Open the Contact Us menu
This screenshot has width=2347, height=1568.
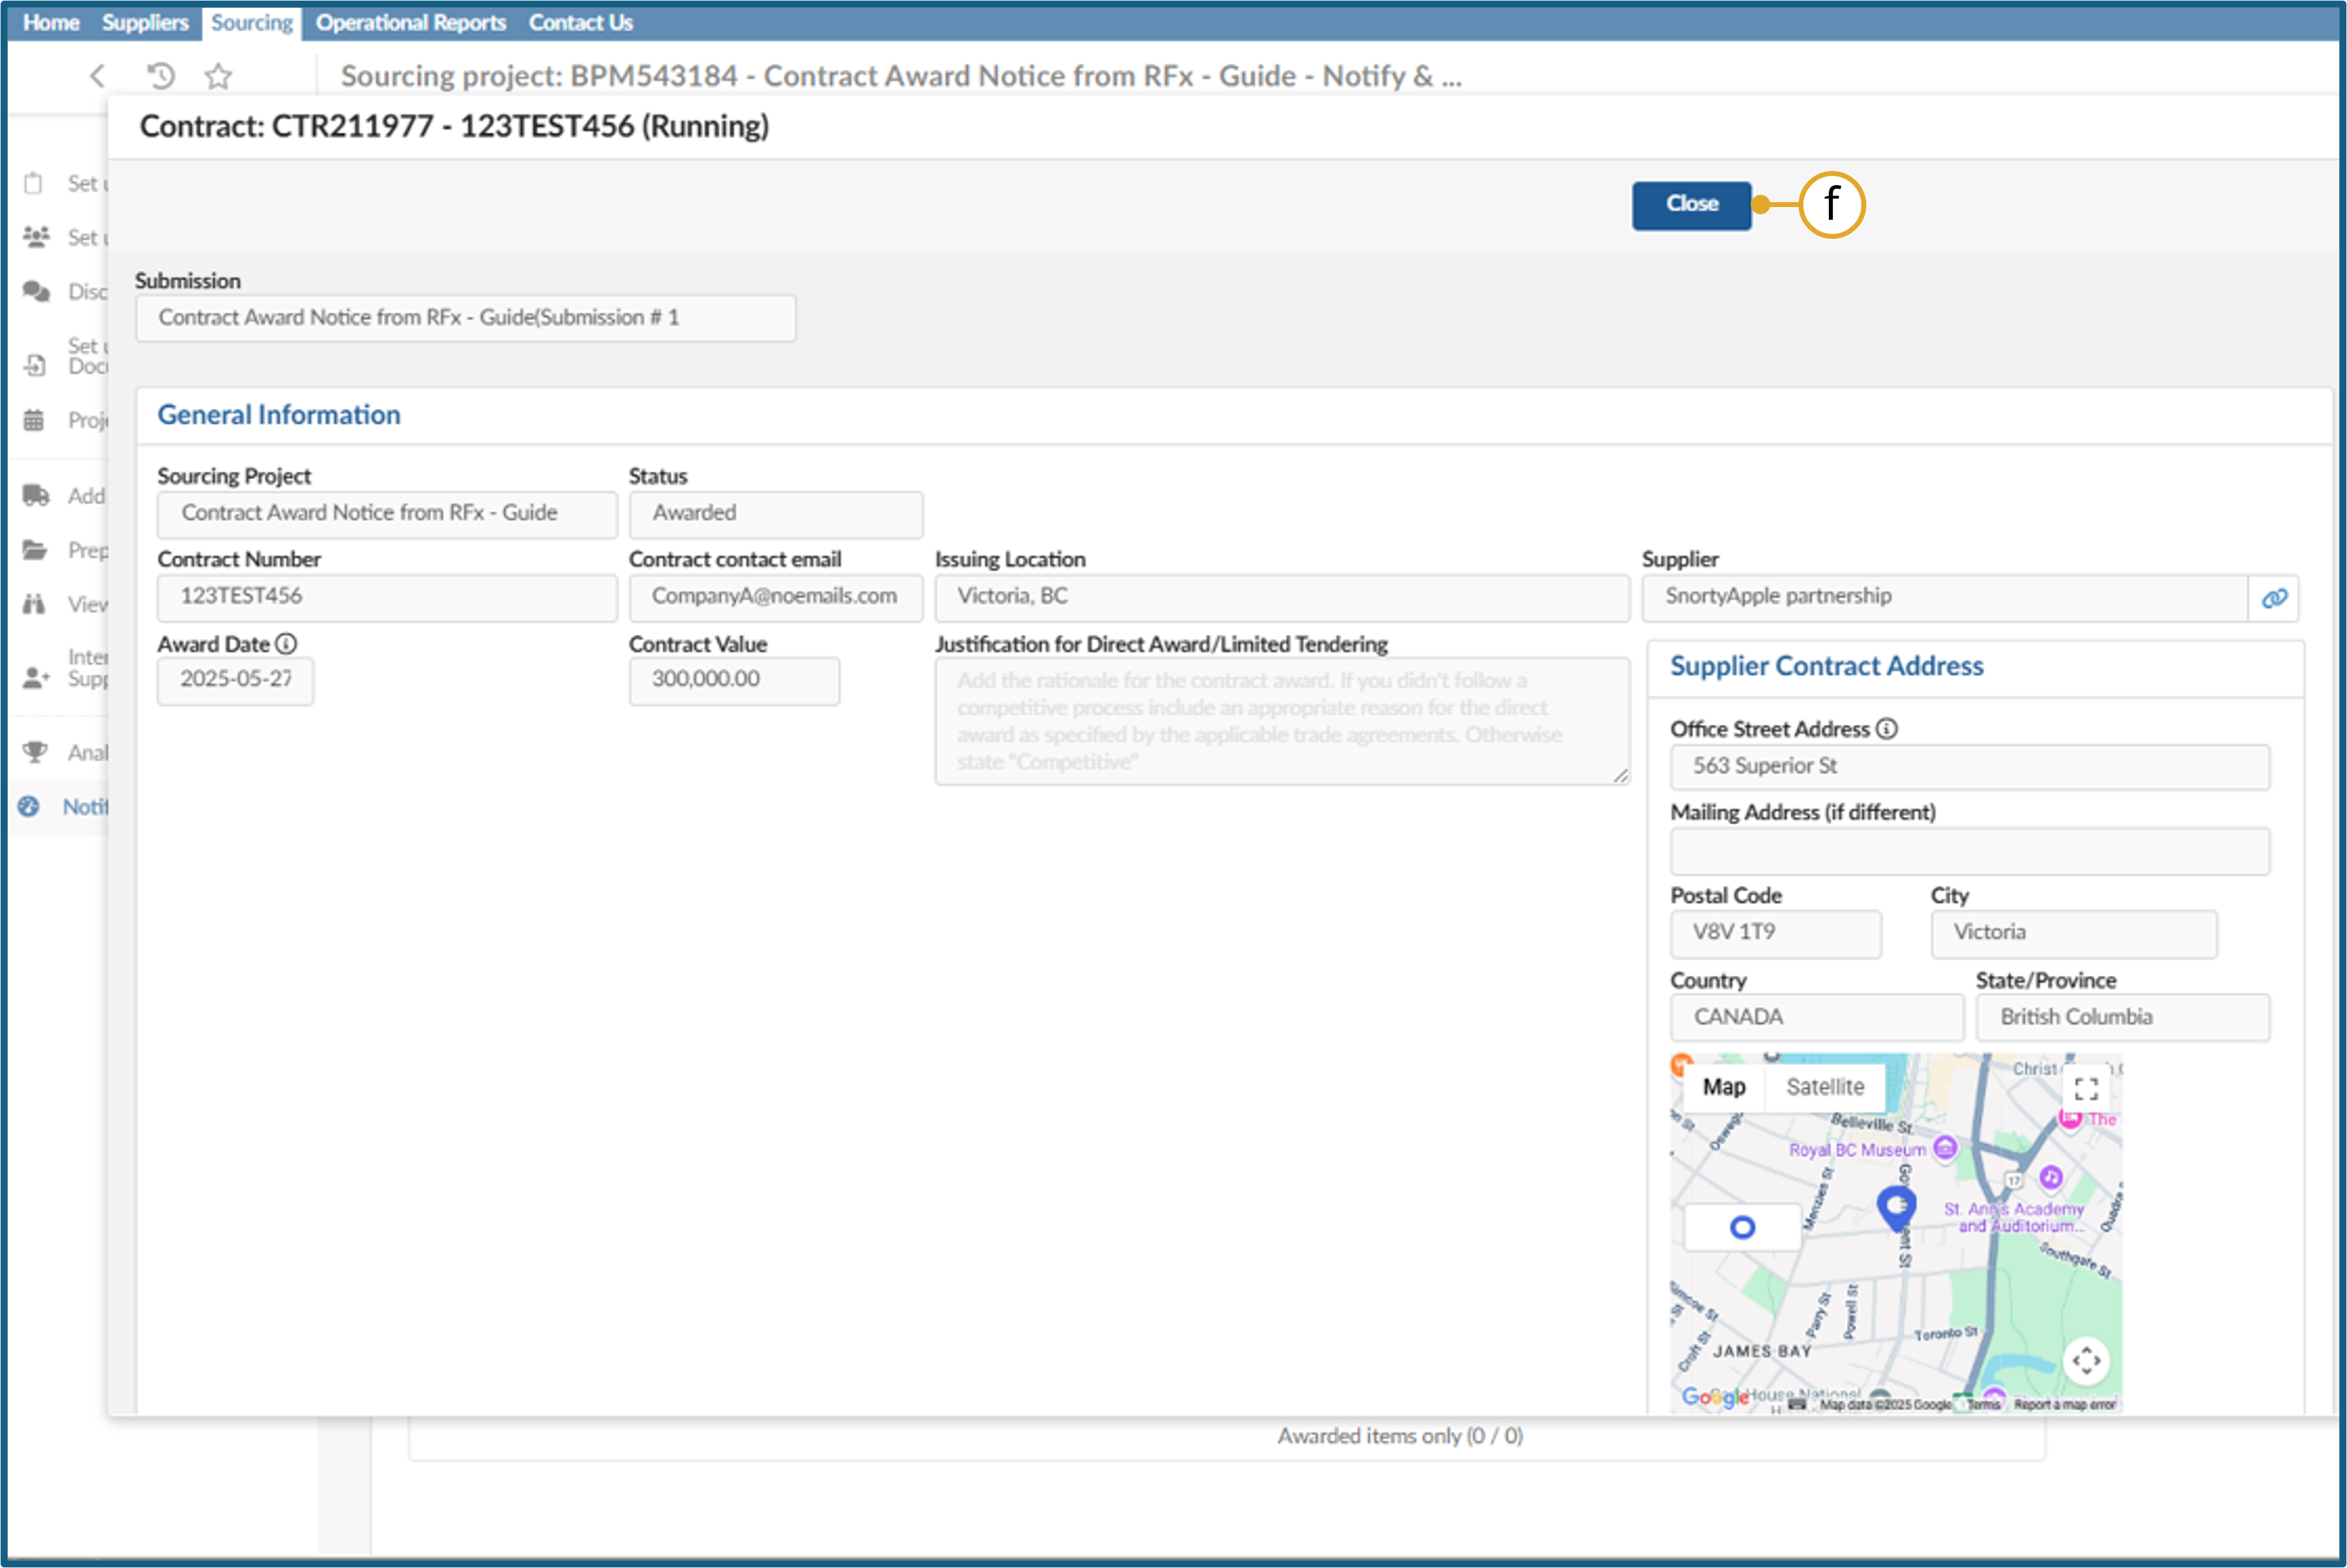pyautogui.click(x=580, y=22)
